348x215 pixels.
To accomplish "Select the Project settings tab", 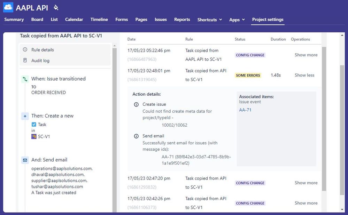I will click(x=268, y=19).
